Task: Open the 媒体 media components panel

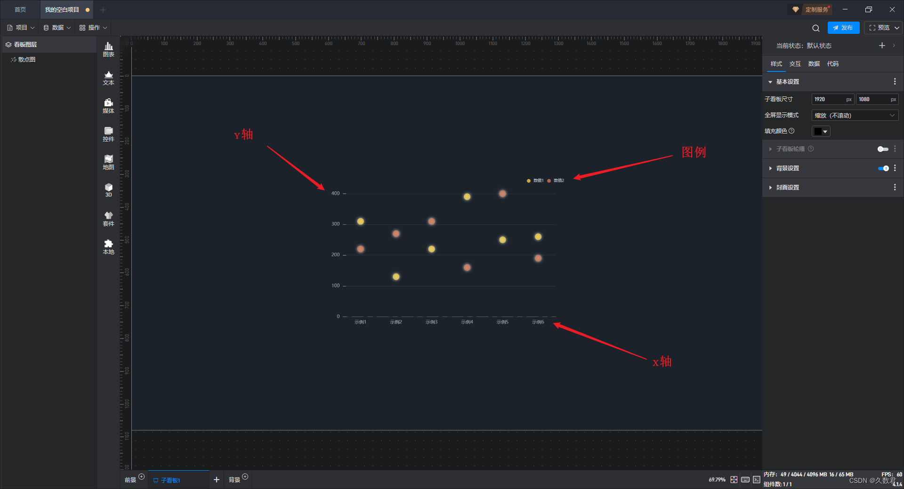Action: [x=108, y=106]
